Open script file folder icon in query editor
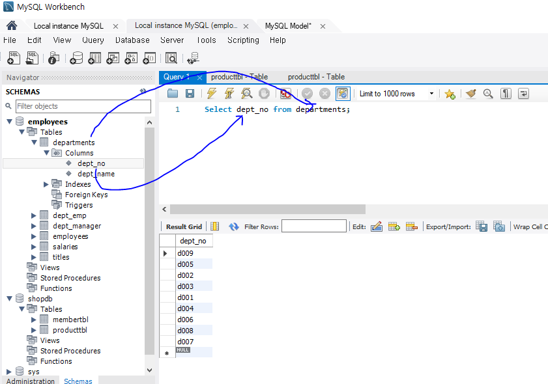The height and width of the screenshot is (384, 548). pyautogui.click(x=173, y=94)
